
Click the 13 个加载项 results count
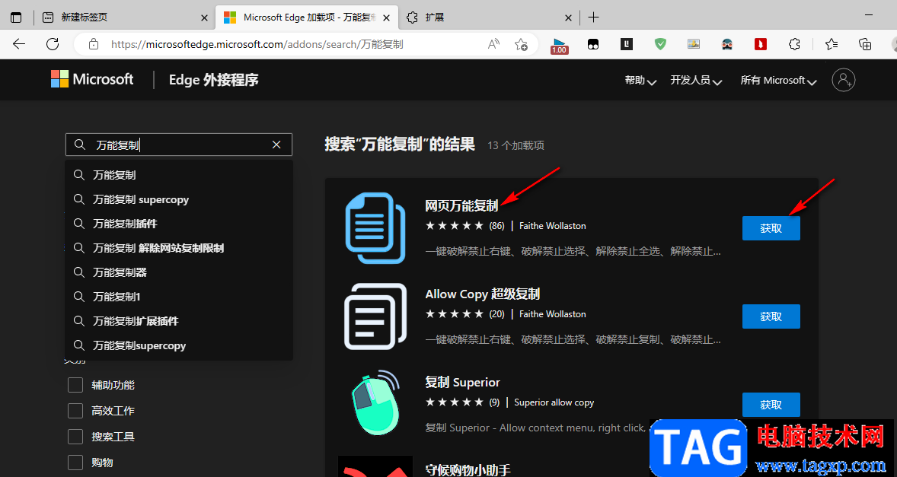[516, 145]
